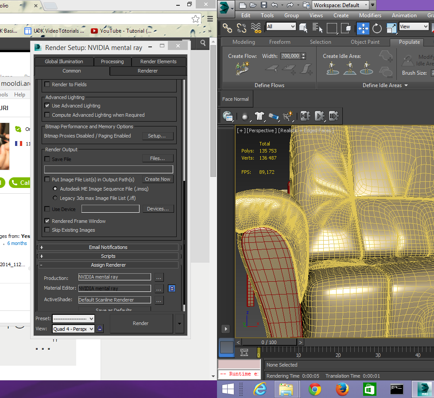Open the All selection filter dropdown
This screenshot has height=398, width=434.
point(281,27)
